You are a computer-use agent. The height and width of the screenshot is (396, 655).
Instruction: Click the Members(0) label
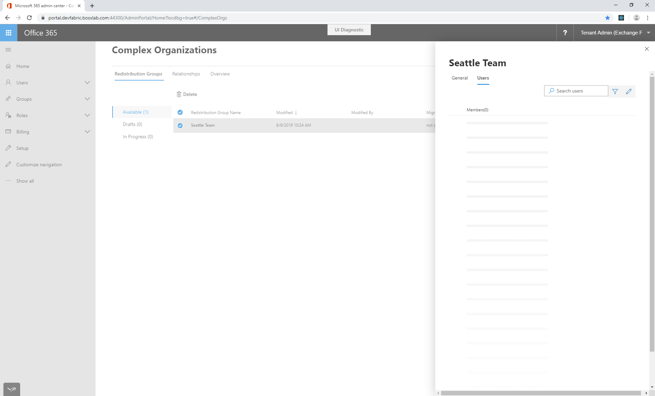(477, 110)
